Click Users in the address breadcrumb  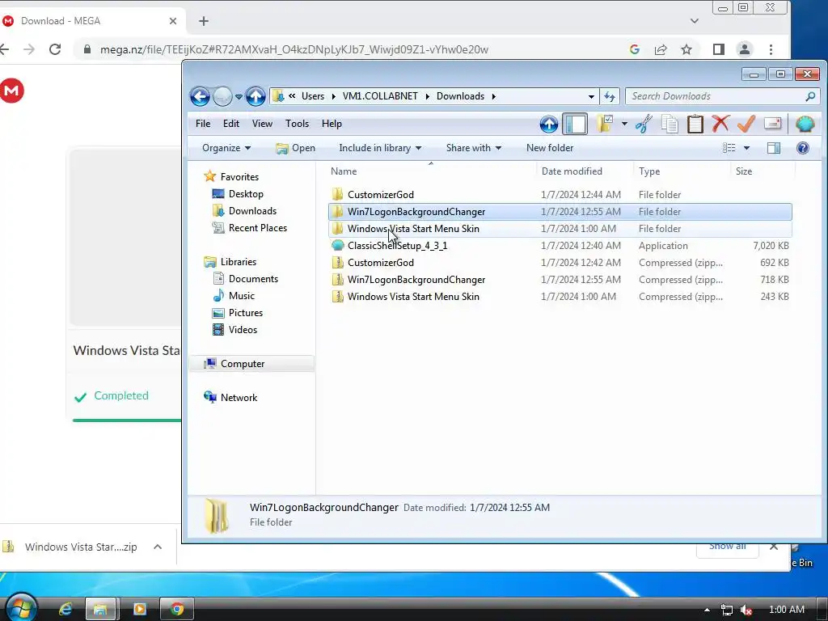(313, 96)
